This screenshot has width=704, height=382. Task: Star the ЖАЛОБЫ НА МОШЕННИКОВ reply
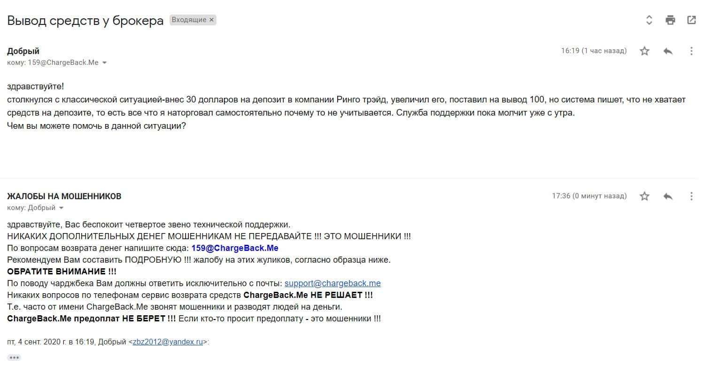pos(644,196)
